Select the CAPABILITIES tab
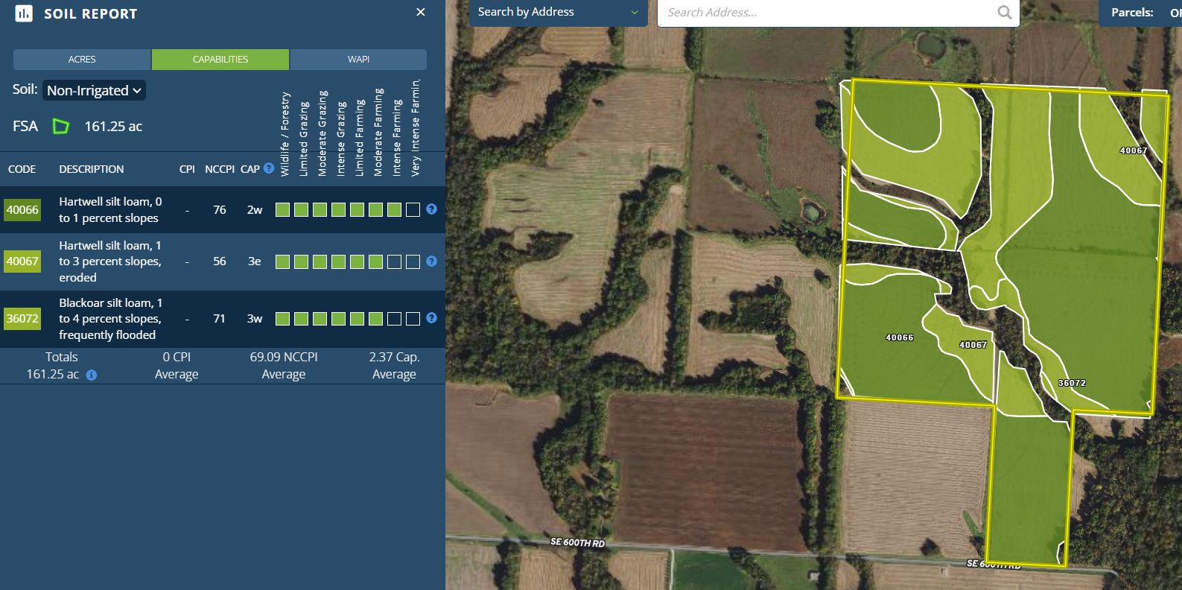The width and height of the screenshot is (1182, 590). coord(220,60)
